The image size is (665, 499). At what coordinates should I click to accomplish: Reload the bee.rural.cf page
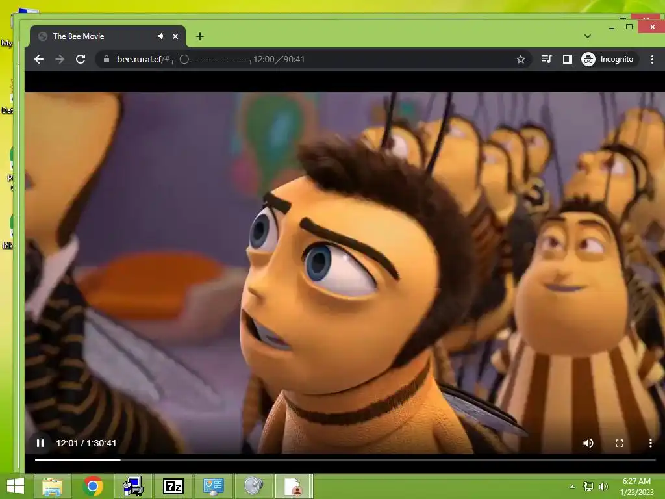81,59
